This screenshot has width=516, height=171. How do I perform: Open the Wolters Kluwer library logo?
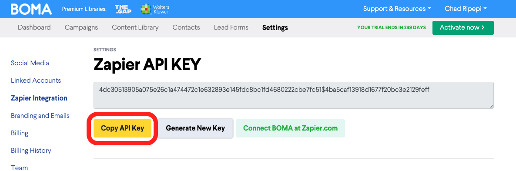coord(155,9)
